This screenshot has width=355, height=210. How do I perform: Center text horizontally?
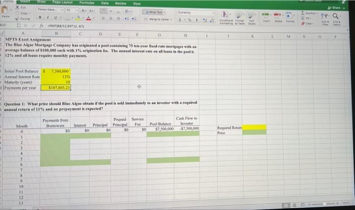tap(111, 18)
